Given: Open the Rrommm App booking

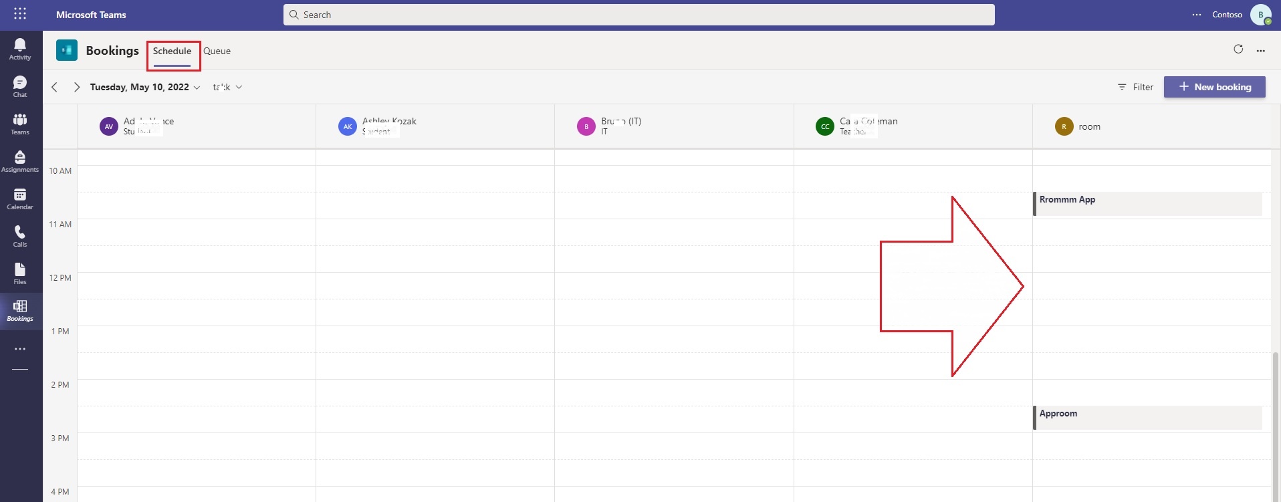Looking at the screenshot, I should tap(1147, 204).
